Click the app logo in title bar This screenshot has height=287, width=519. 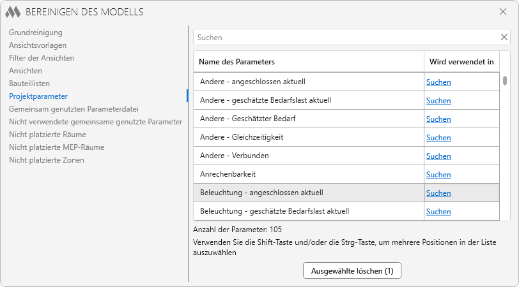(x=13, y=12)
